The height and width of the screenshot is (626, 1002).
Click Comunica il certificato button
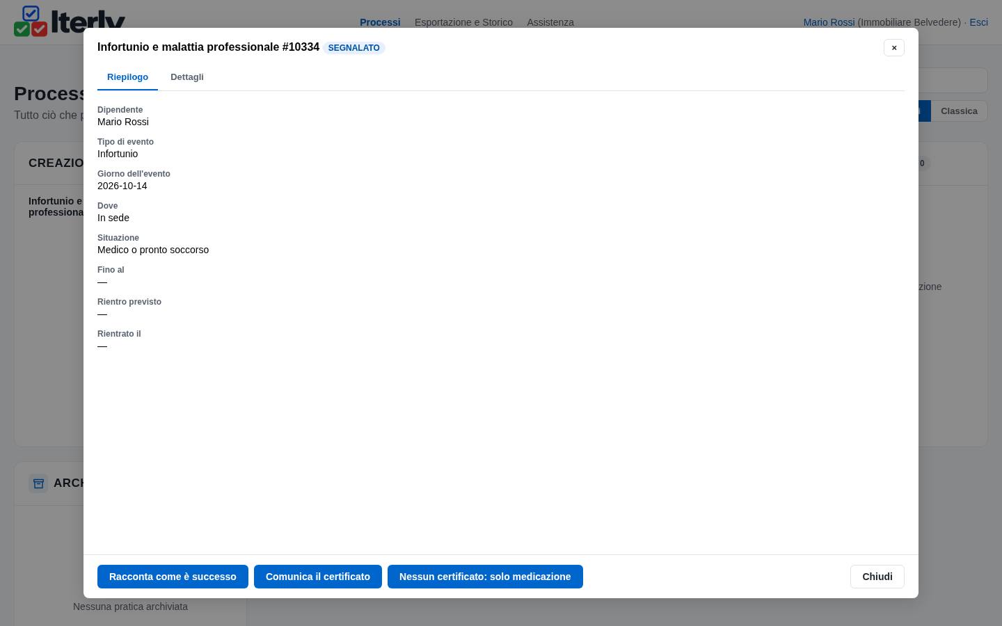tap(318, 577)
